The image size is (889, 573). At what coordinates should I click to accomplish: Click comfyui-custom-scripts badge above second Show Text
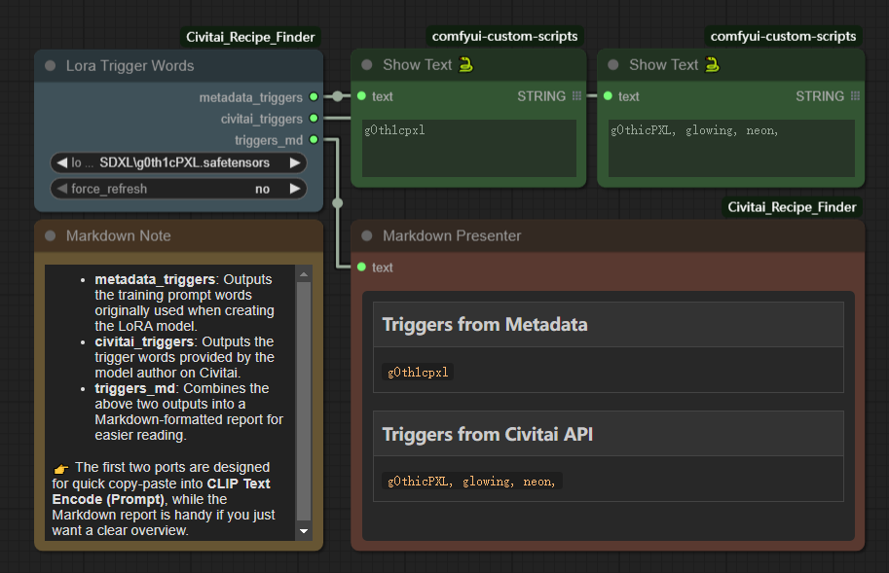783,37
